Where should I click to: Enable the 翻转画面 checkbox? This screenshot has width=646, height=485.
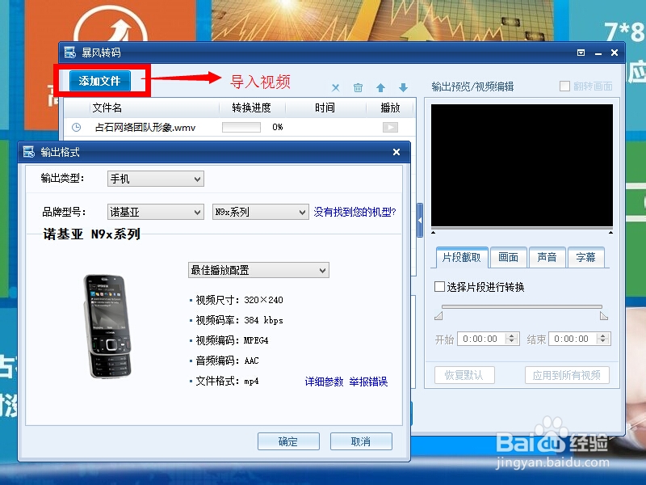coord(564,86)
